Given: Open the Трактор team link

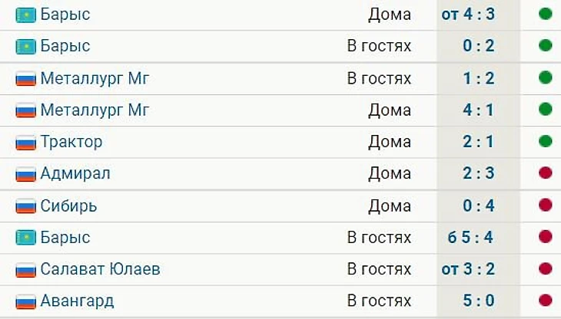Looking at the screenshot, I should click(x=71, y=142).
